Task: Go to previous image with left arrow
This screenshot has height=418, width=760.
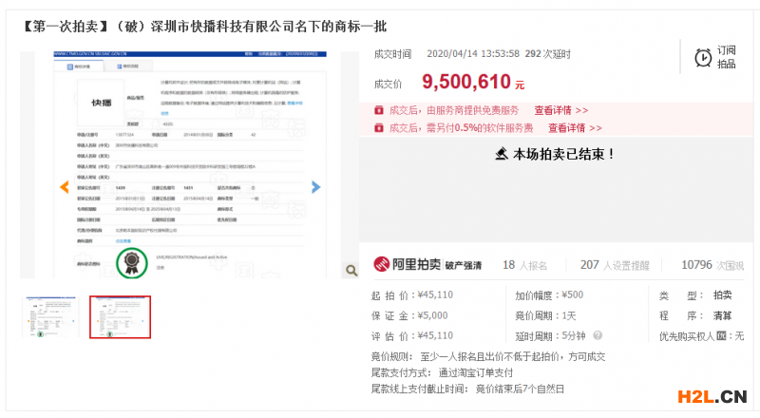Action: (x=65, y=187)
